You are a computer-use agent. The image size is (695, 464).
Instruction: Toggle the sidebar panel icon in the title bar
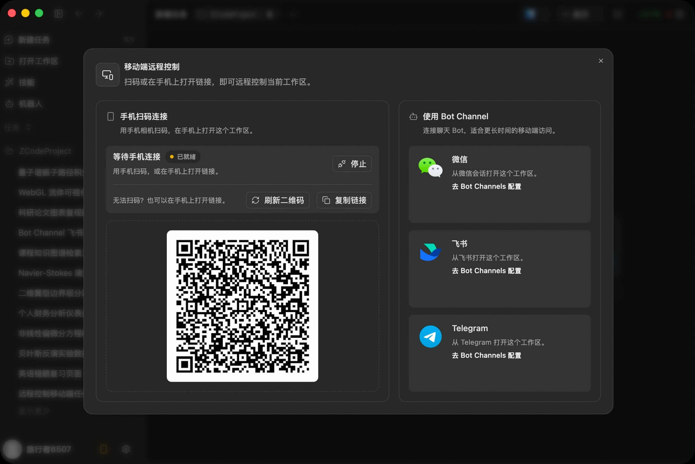pos(59,14)
